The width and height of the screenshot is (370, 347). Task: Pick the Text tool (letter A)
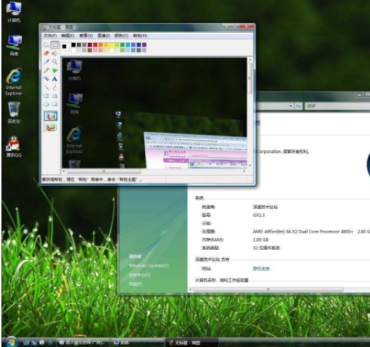(55, 79)
